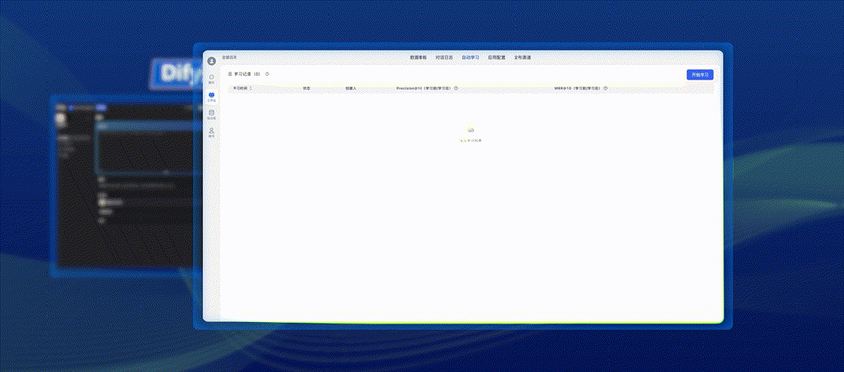The width and height of the screenshot is (844, 372).
Task: Open the 发布渠道 tab
Action: tap(523, 58)
